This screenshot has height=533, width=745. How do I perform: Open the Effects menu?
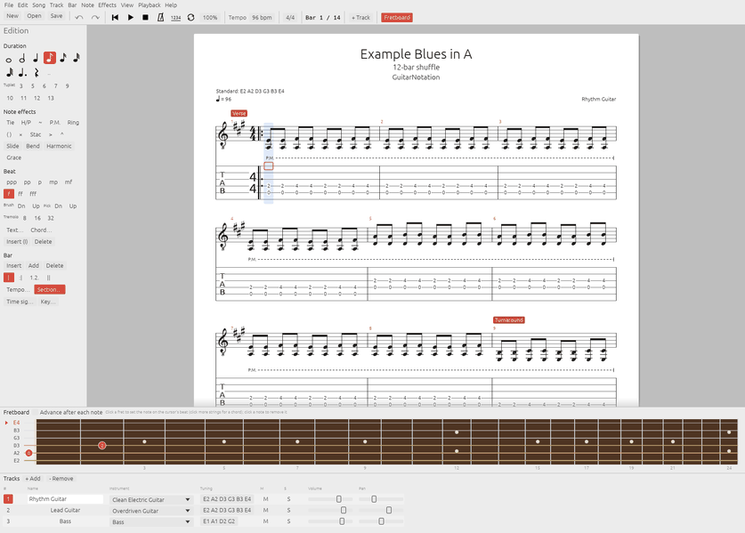tap(108, 5)
